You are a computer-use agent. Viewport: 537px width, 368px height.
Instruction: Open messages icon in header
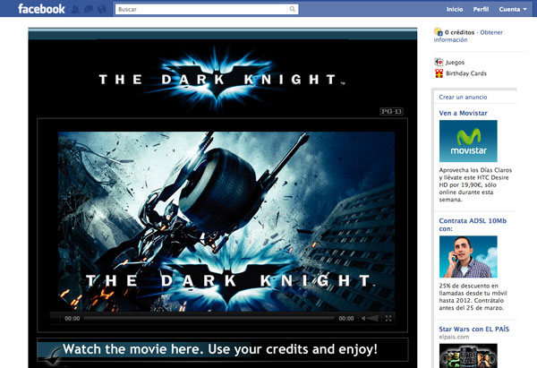[x=89, y=9]
